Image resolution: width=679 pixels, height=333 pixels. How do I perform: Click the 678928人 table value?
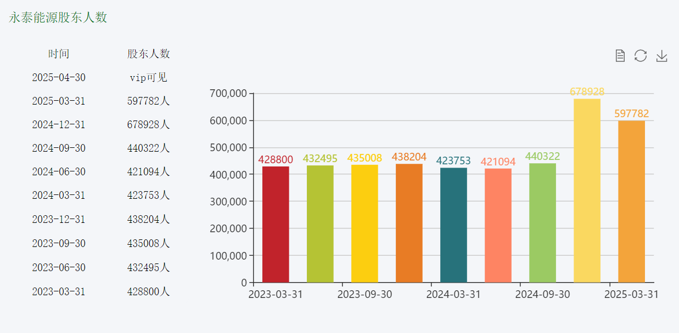click(149, 125)
